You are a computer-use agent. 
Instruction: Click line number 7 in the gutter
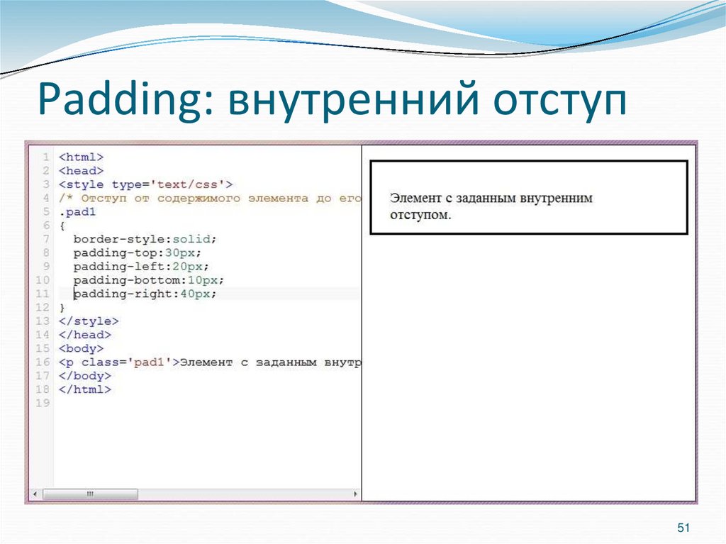pos(43,239)
